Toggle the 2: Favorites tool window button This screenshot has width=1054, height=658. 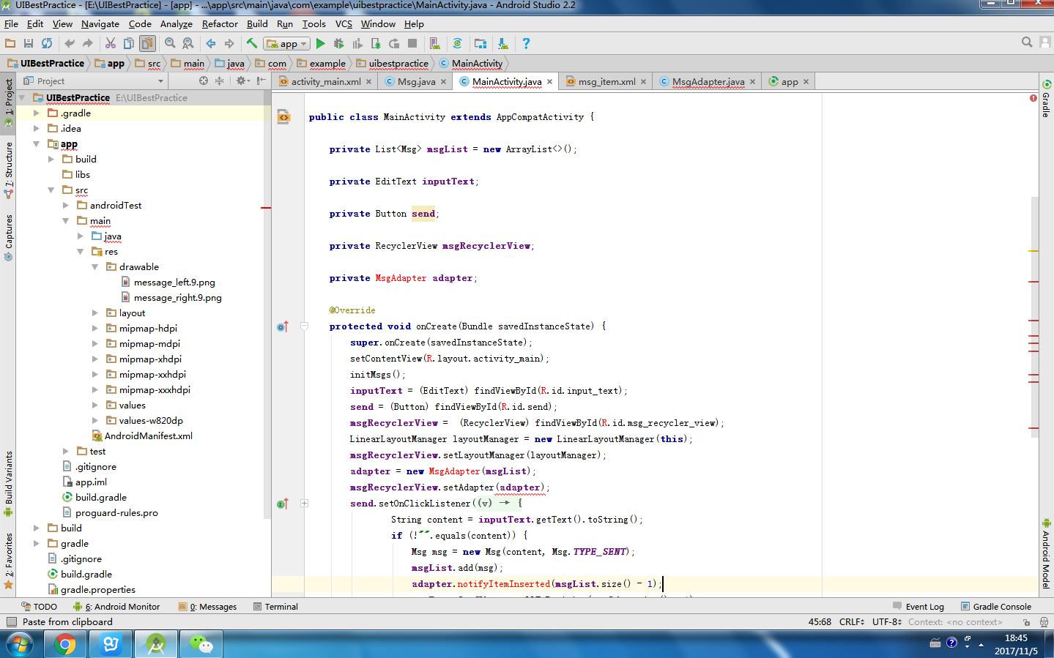pyautogui.click(x=9, y=561)
